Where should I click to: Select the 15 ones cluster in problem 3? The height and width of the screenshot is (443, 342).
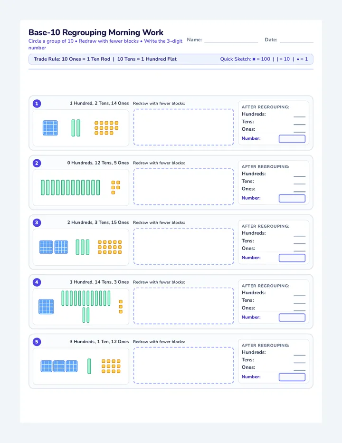(x=110, y=247)
